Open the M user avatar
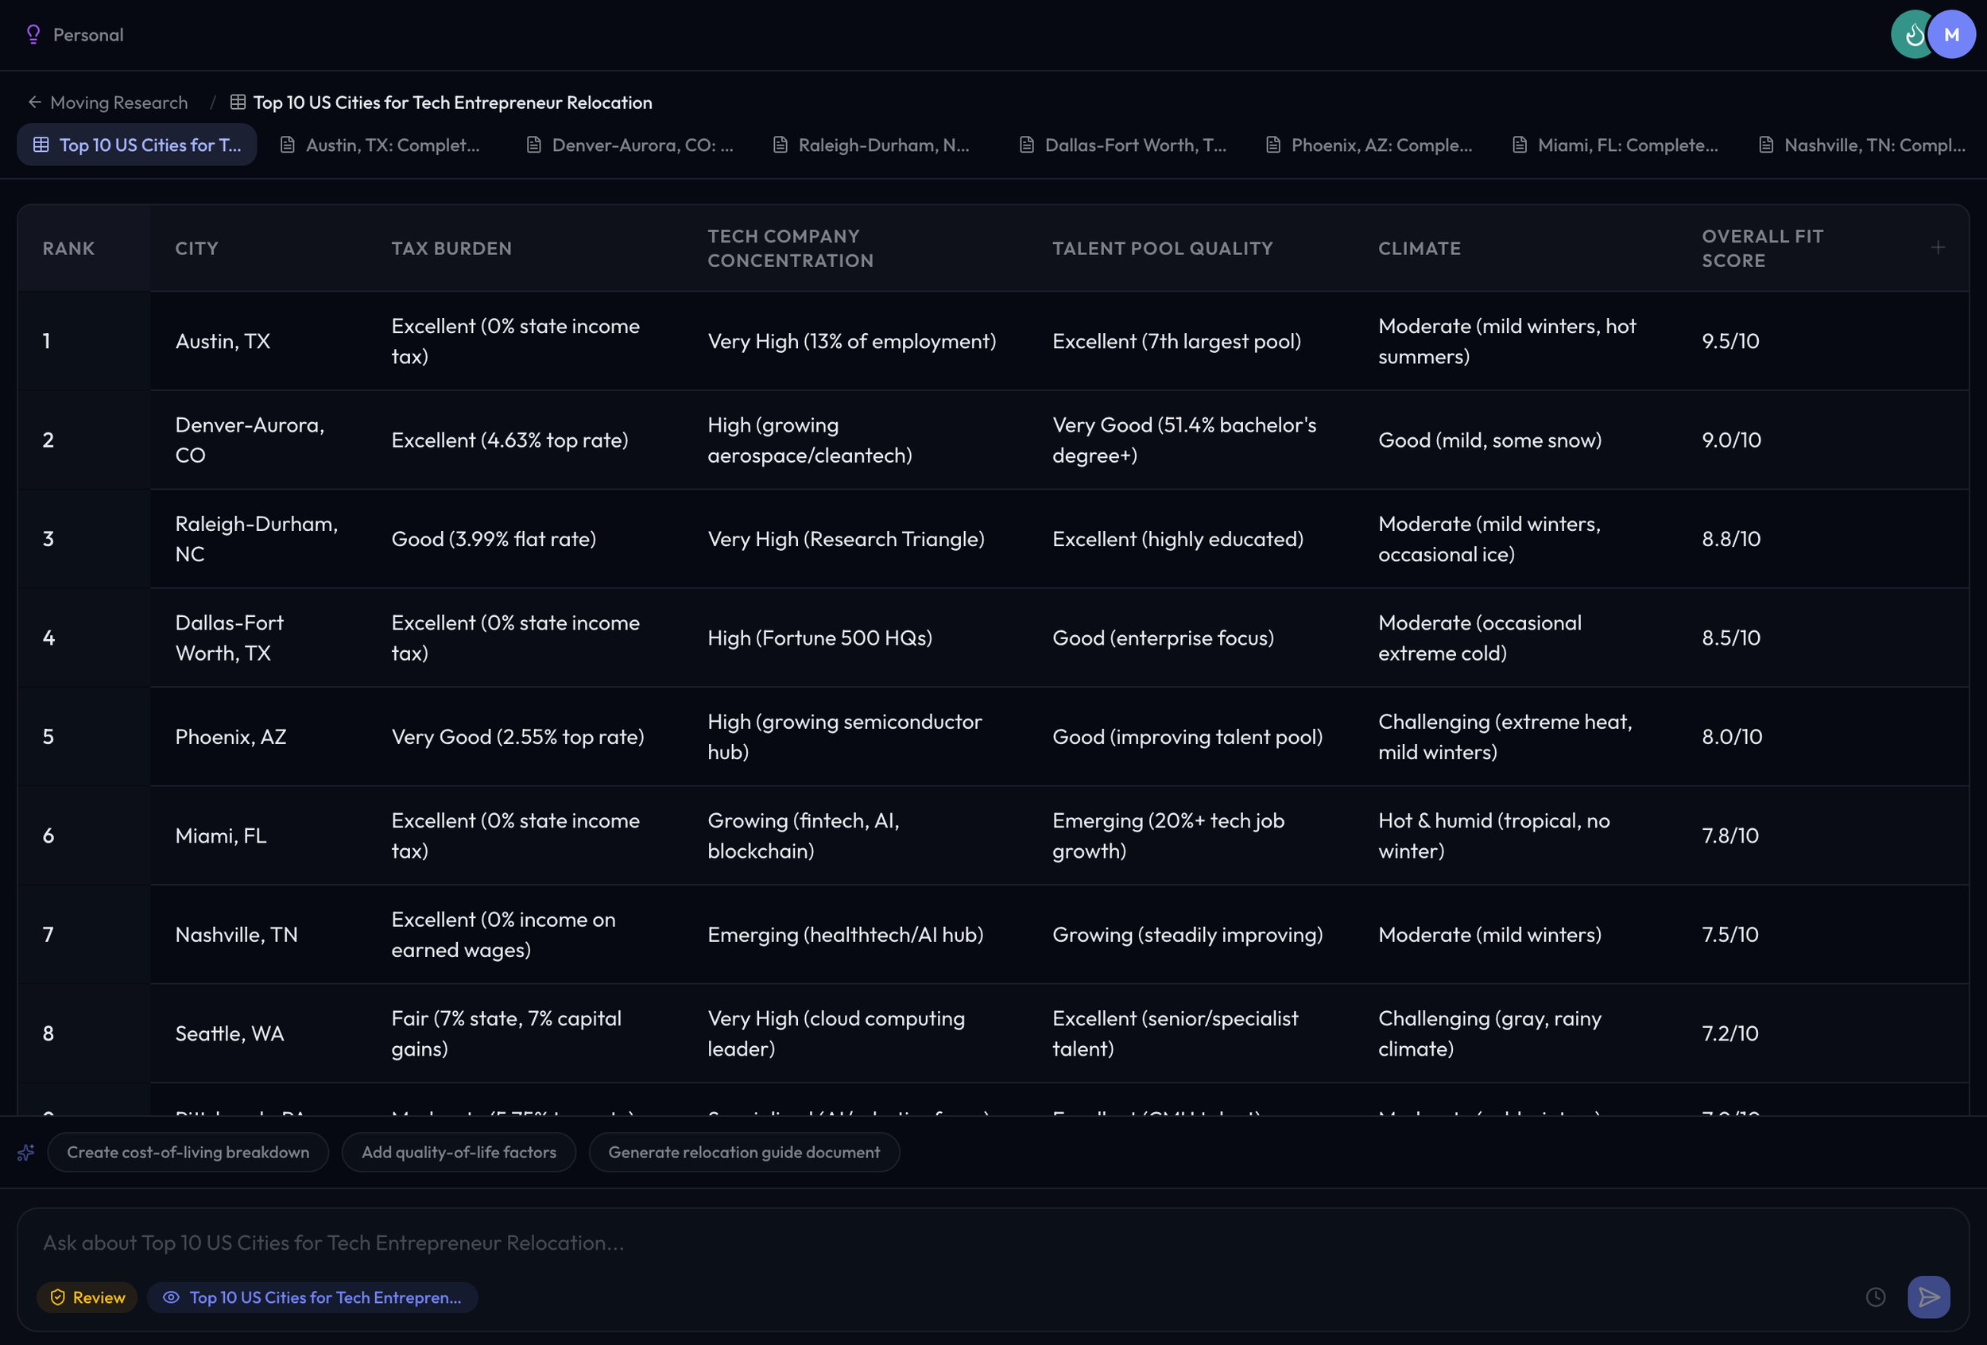 (1952, 34)
